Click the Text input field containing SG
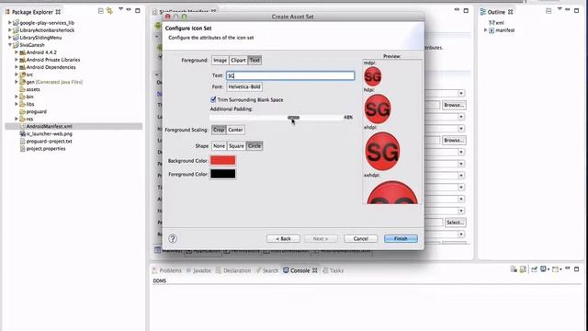 point(290,75)
